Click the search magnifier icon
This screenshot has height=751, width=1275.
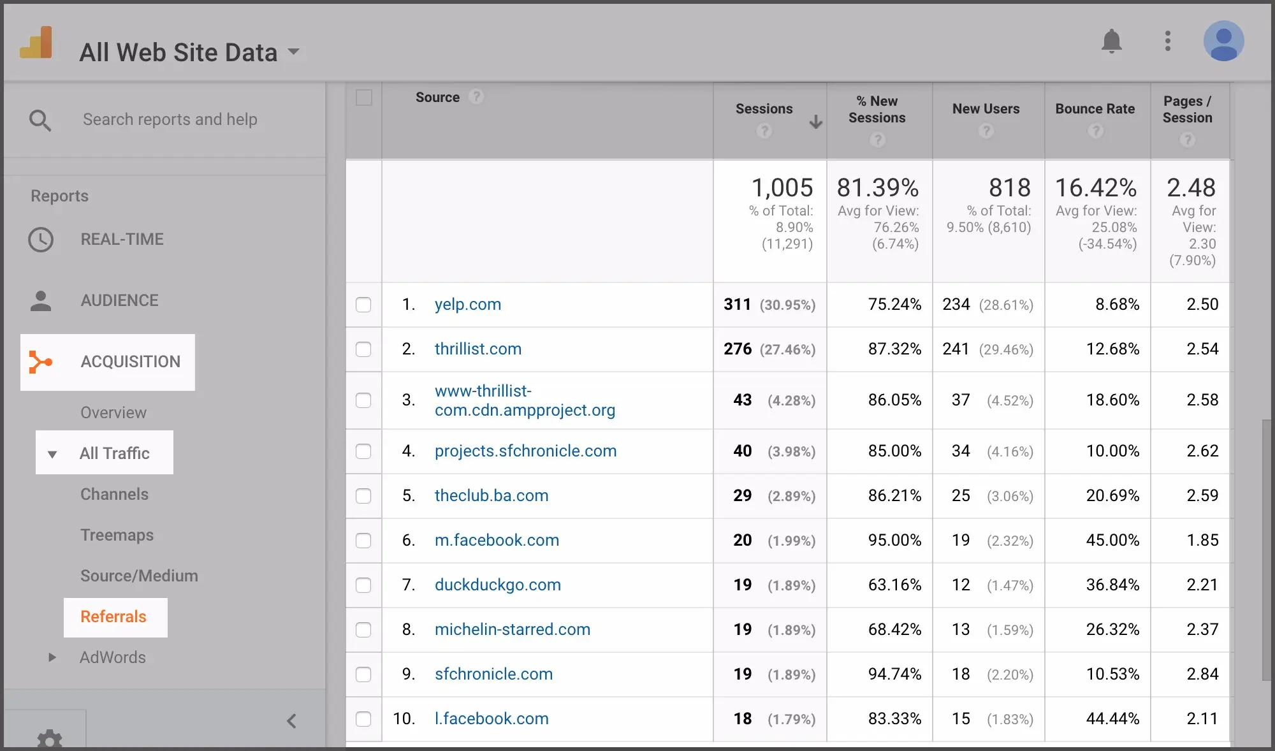point(40,120)
